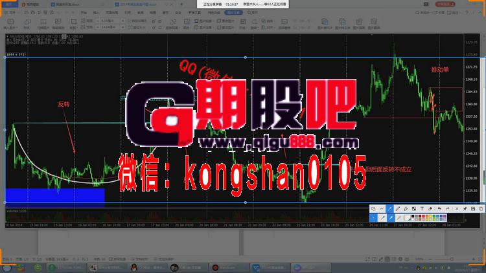Choose the faded arrow style after the blue one
The image size is (486, 273).
click(399, 218)
